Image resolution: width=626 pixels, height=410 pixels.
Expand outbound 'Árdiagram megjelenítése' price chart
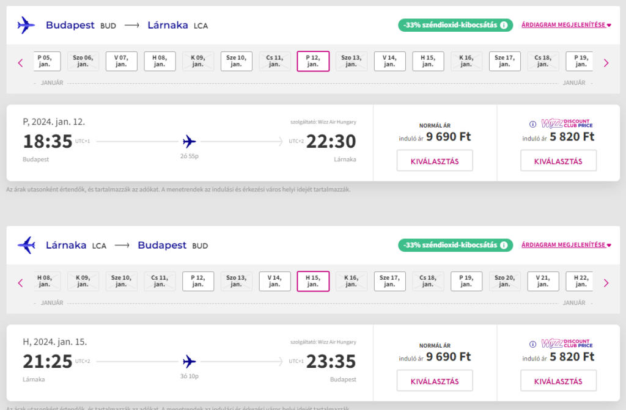point(566,25)
